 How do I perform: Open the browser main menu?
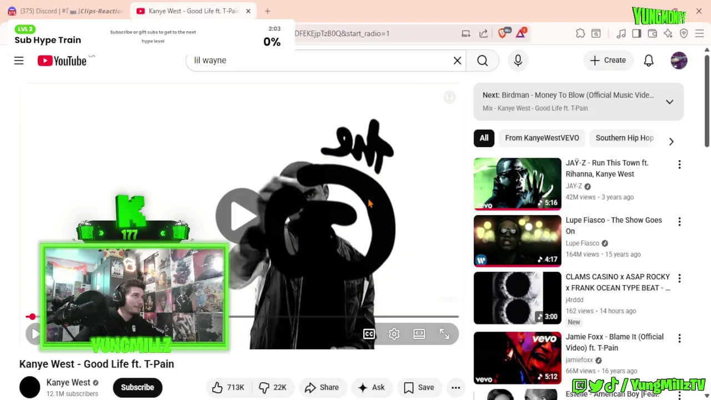tap(699, 33)
